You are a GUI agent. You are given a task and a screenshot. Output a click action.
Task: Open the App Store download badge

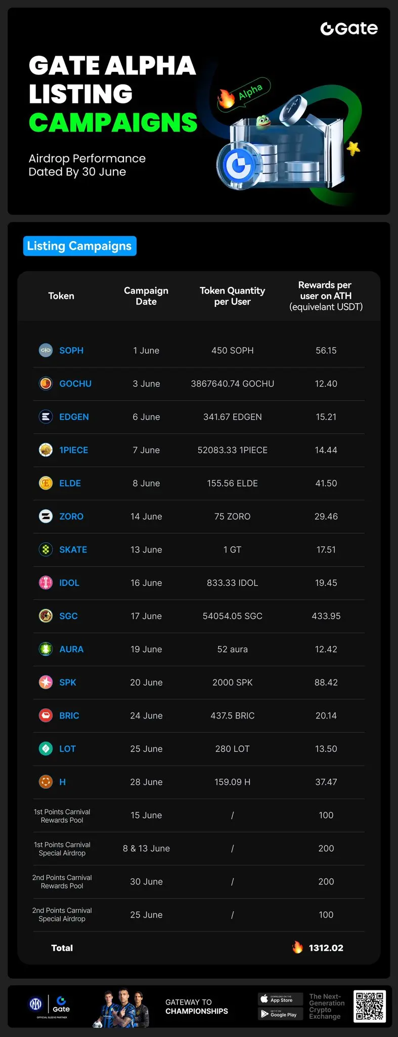(x=281, y=999)
